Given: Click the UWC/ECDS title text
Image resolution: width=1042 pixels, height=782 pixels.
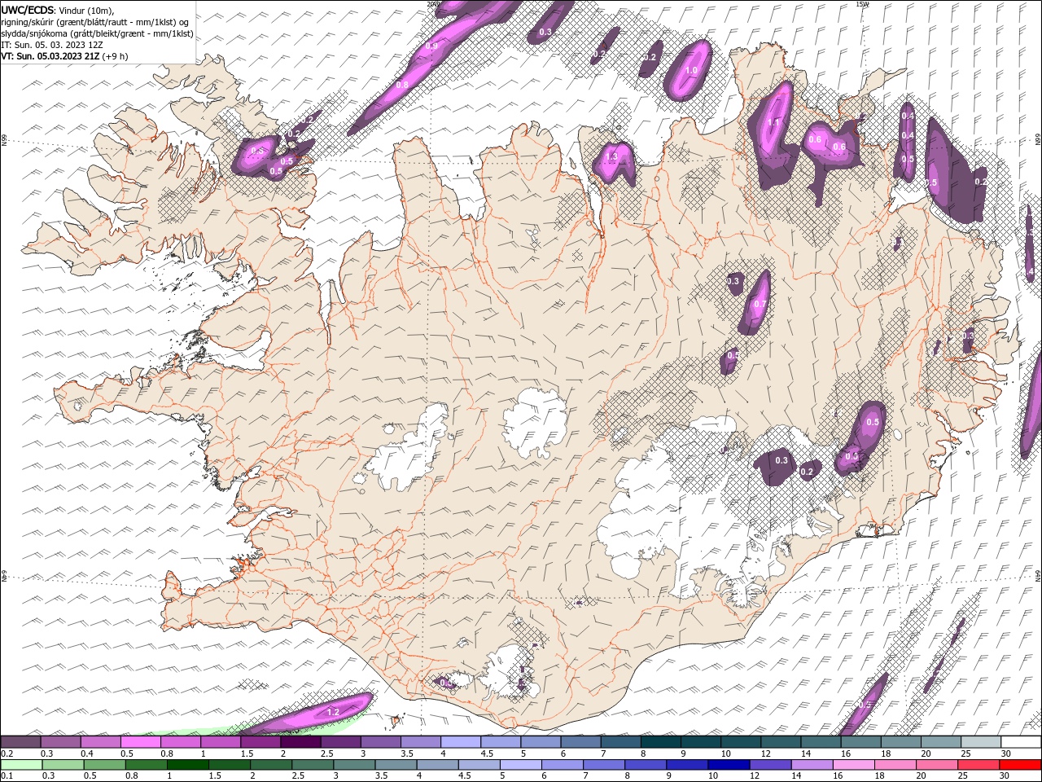Looking at the screenshot, I should pyautogui.click(x=28, y=10).
